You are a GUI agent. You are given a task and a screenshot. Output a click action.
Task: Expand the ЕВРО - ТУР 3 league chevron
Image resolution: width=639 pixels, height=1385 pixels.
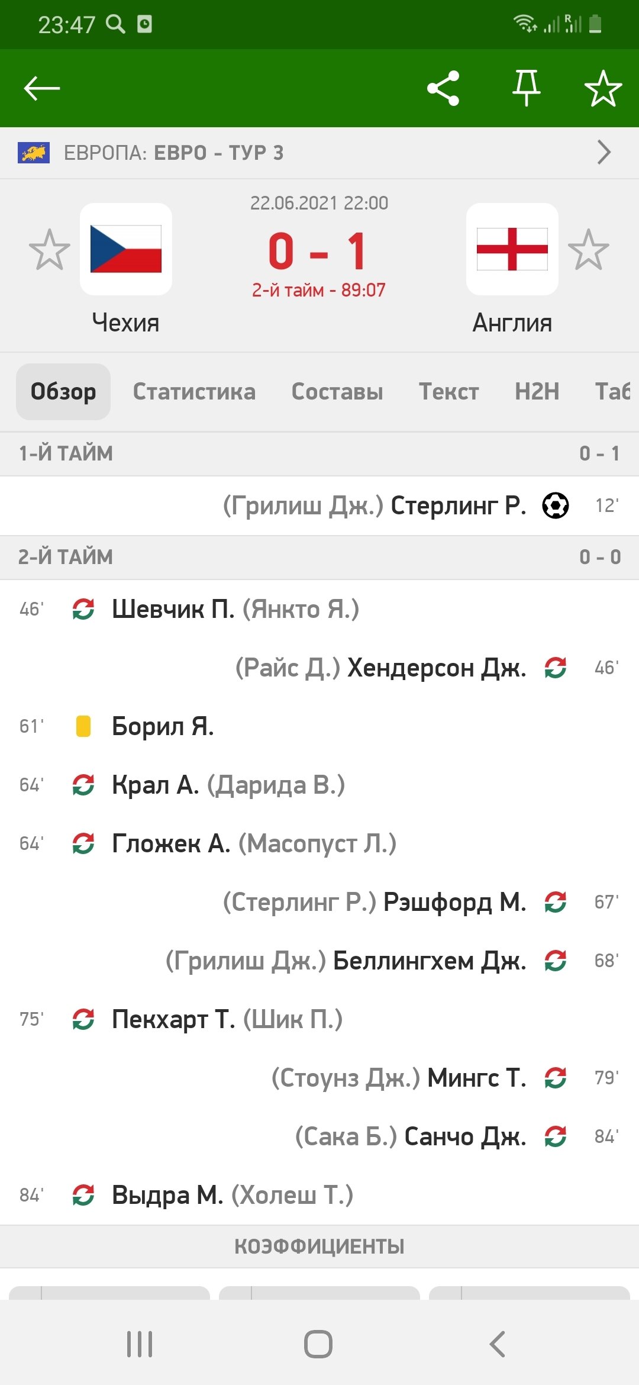tap(603, 153)
